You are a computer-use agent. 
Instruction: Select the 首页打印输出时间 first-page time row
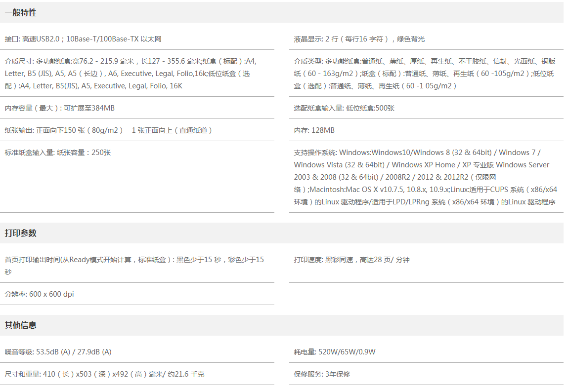134,265
